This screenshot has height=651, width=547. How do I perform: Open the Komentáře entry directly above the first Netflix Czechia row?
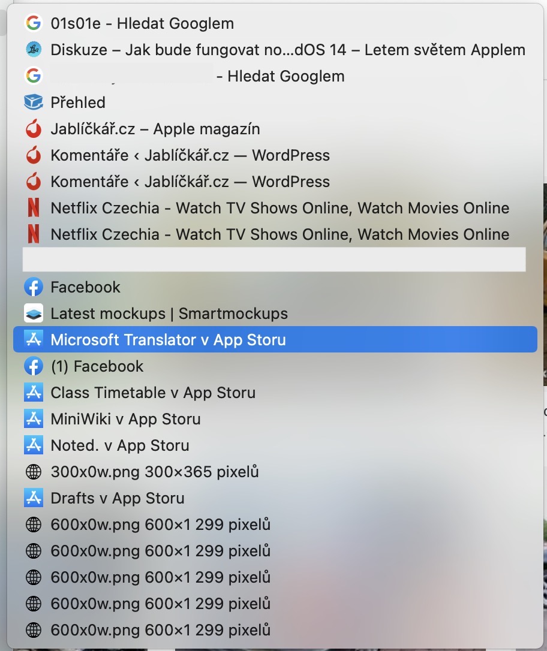click(275, 182)
